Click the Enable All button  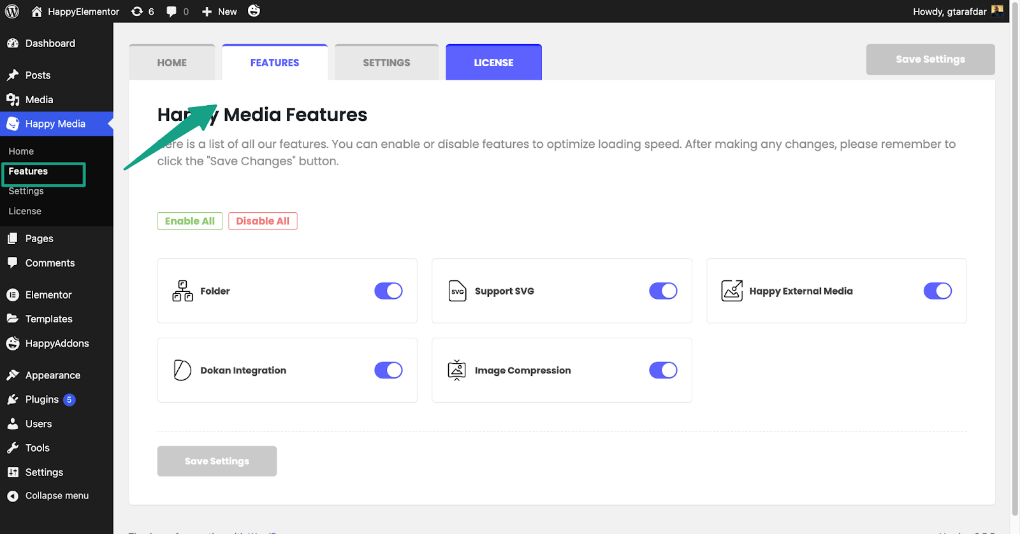[190, 221]
